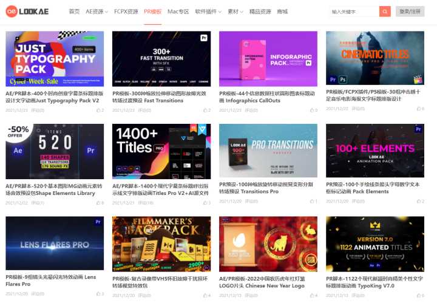
Task: Open the 商城 nav item
Action: [282, 12]
